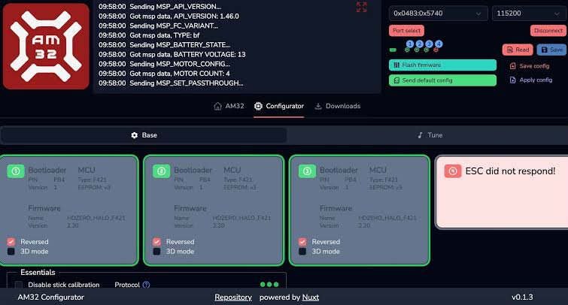Click the music note icon on Tune tab
568x305 pixels.
pos(420,135)
